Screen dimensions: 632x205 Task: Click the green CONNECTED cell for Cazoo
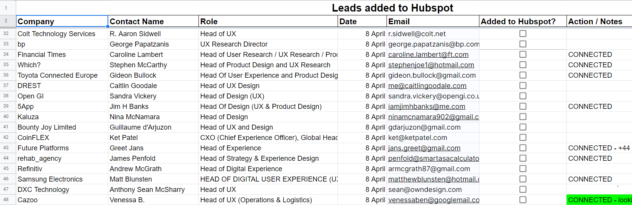pyautogui.click(x=599, y=200)
